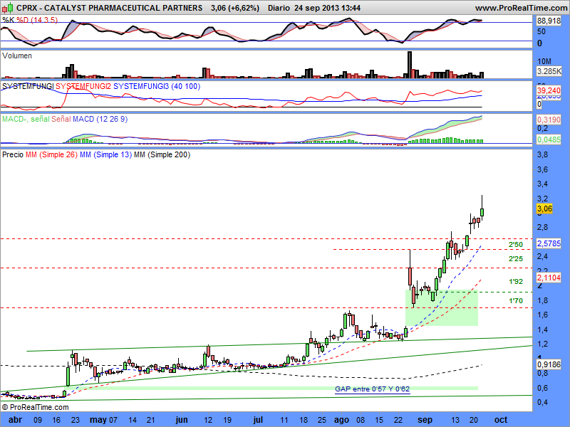Click the Volumen panel label
The width and height of the screenshot is (570, 427).
[x=16, y=56]
